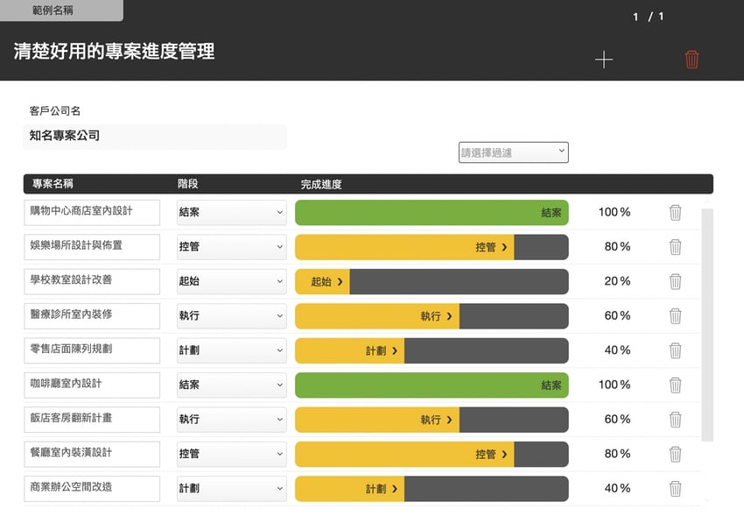This screenshot has width=744, height=523.
Task: Open stage dropdown for 購物中心商店室內設計
Action: pyautogui.click(x=231, y=213)
